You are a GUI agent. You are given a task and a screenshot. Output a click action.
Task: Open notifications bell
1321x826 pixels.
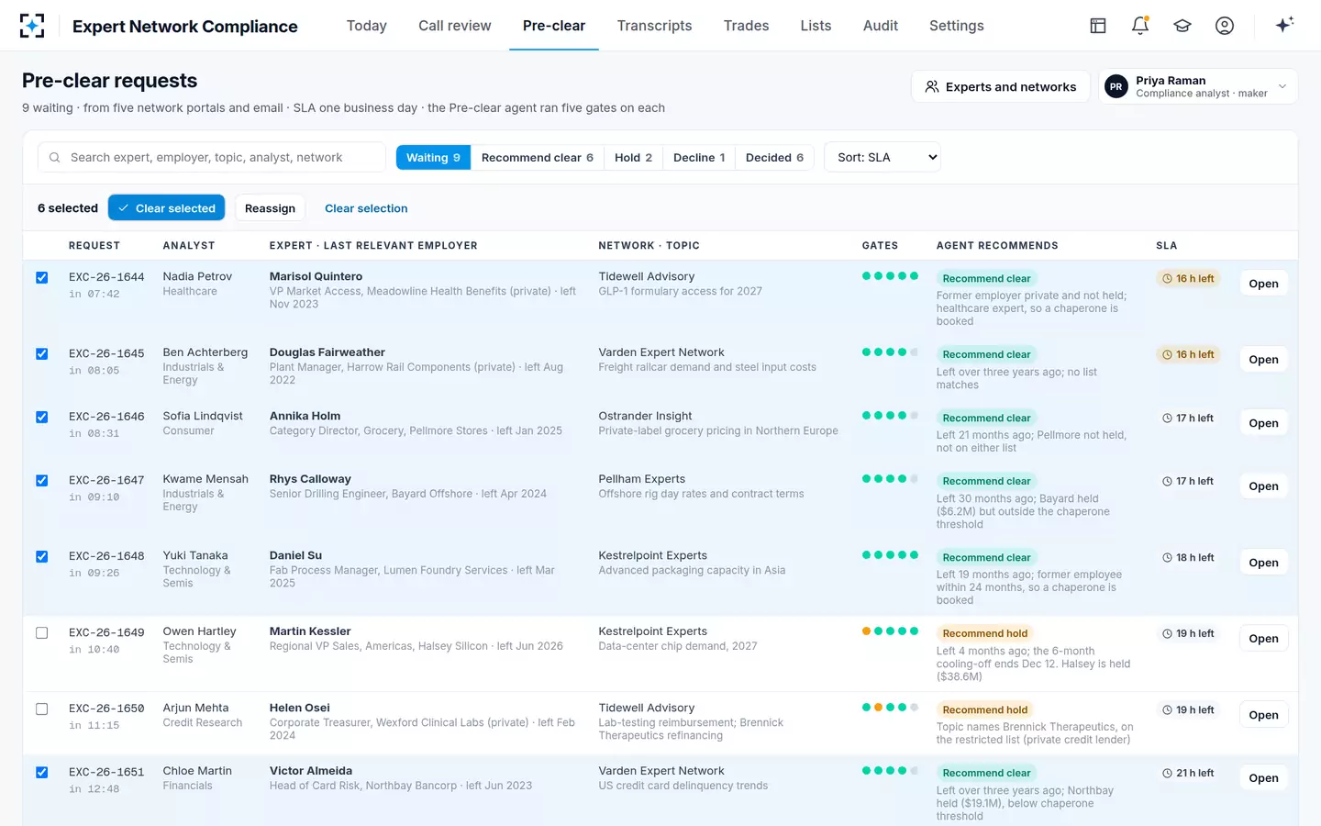point(1140,26)
